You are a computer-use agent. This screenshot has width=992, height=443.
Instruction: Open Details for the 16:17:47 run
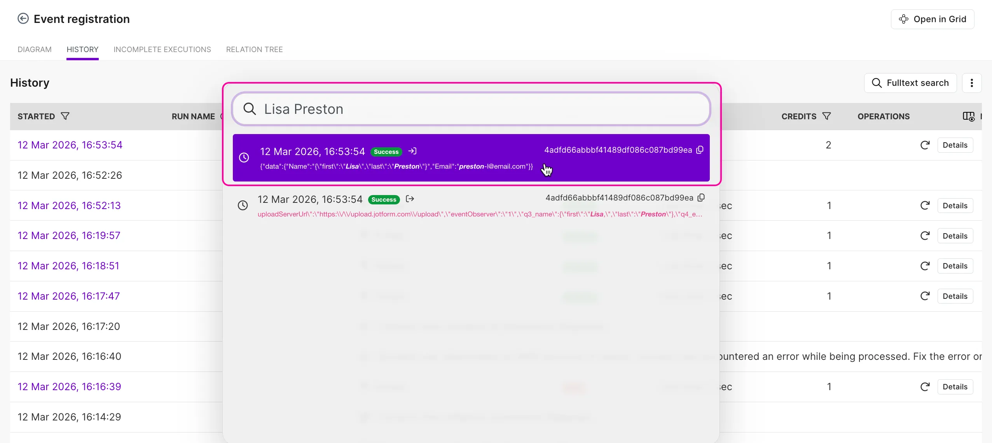tap(955, 296)
